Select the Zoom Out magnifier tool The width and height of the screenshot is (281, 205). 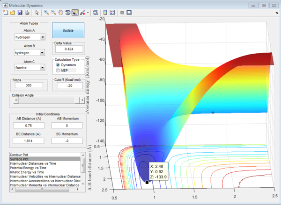pos(52,13)
